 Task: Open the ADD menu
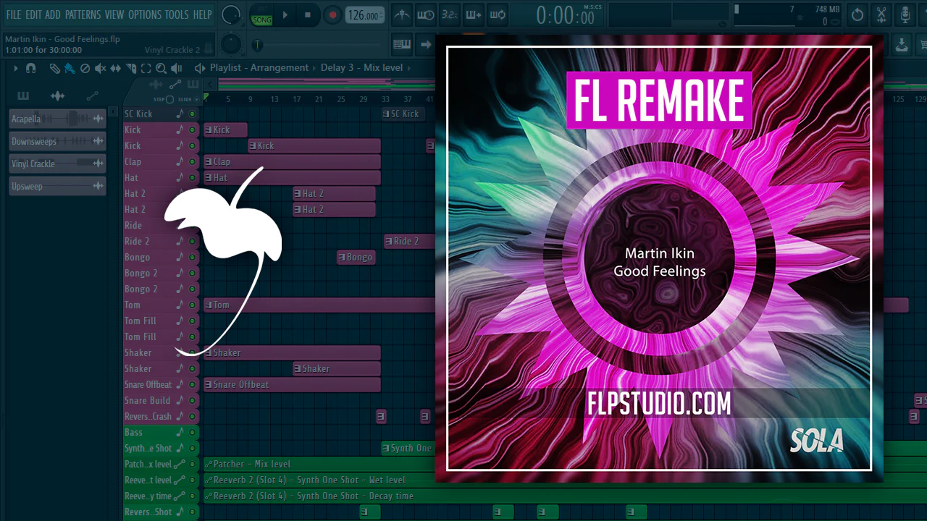point(53,14)
